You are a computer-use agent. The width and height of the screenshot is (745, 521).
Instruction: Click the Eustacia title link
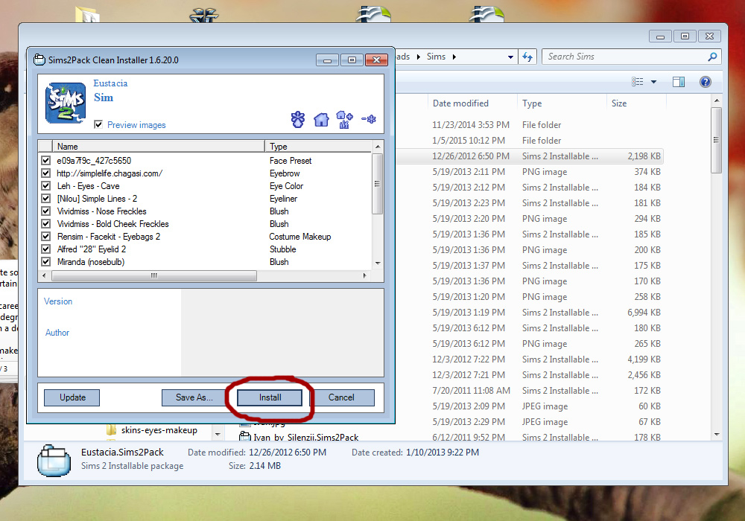coord(110,83)
